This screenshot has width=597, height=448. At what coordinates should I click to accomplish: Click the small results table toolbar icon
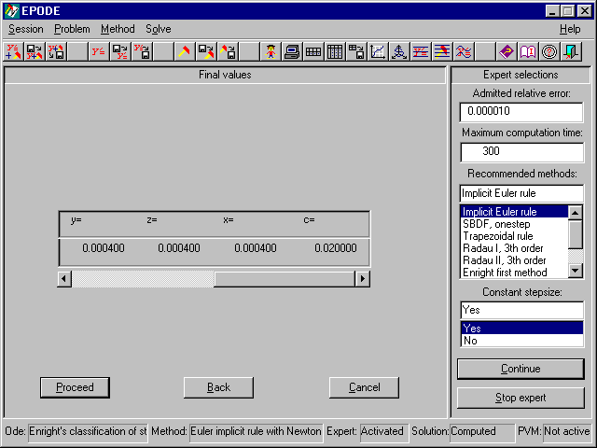coord(313,51)
